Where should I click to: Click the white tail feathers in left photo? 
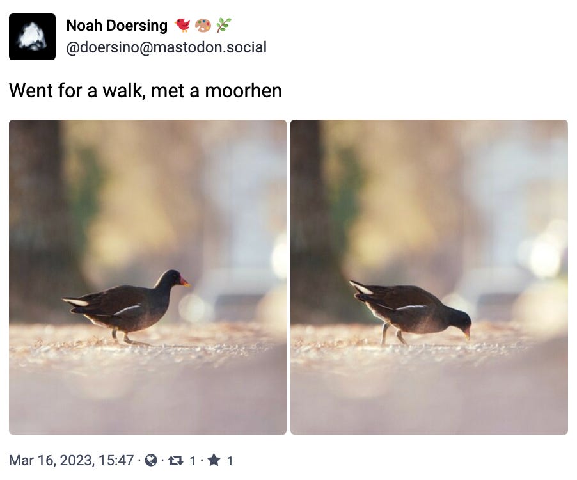tap(76, 302)
